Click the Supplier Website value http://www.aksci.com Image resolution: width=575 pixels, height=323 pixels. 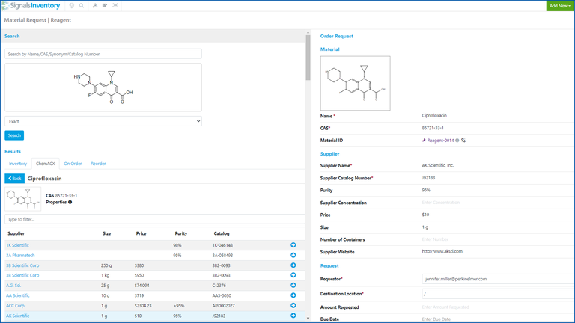click(442, 251)
